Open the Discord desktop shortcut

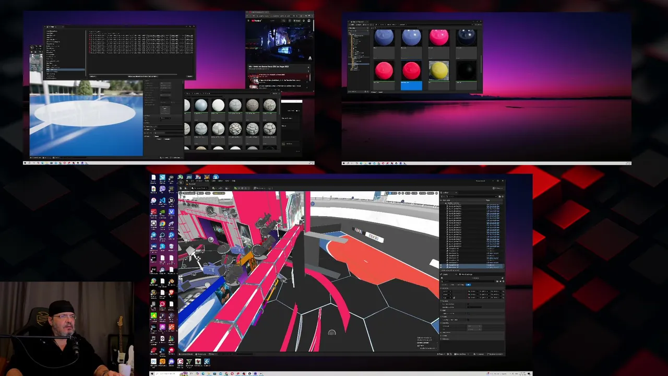171,361
